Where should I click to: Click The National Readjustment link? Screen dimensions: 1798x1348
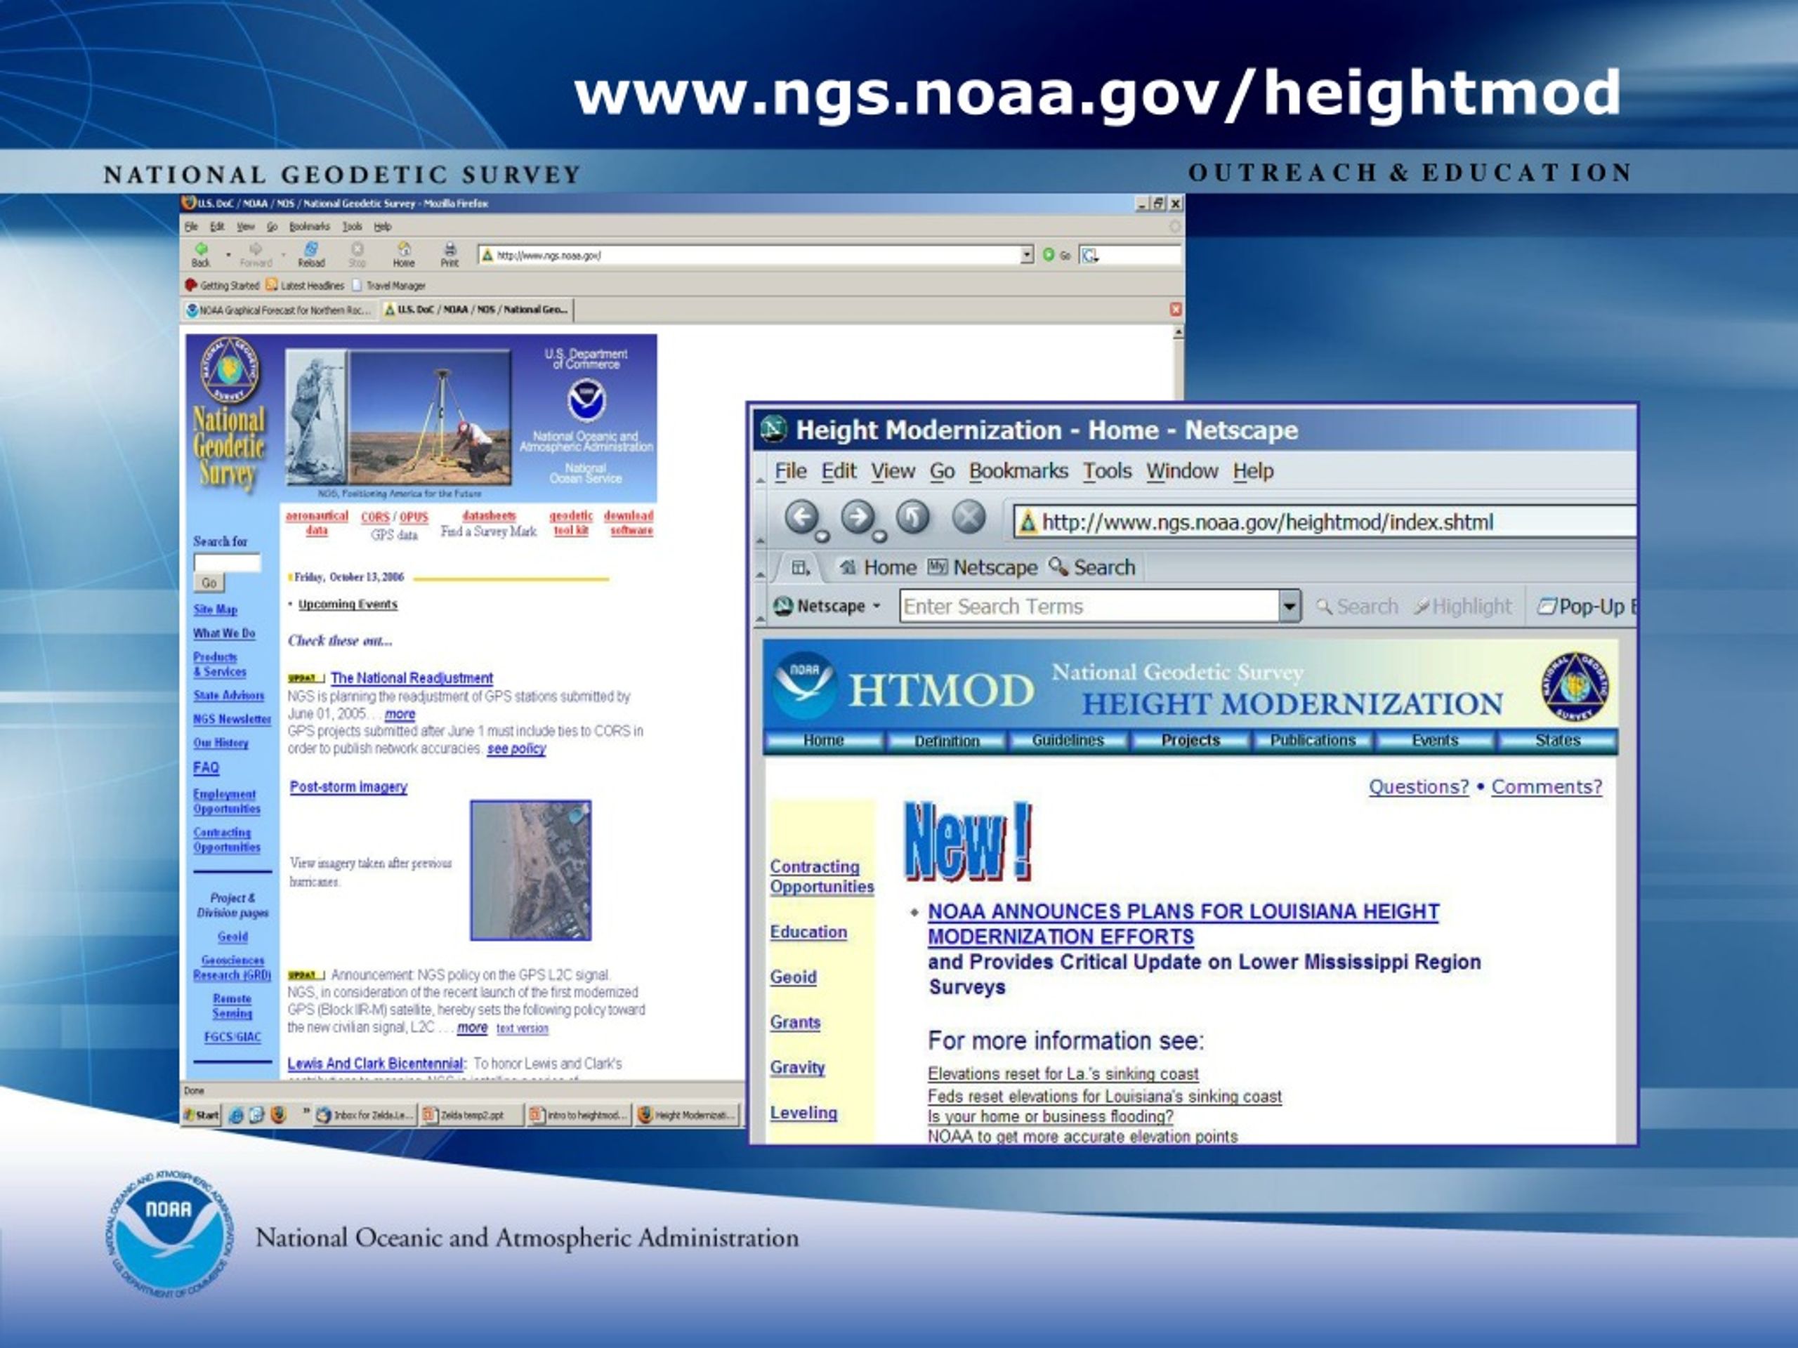412,678
